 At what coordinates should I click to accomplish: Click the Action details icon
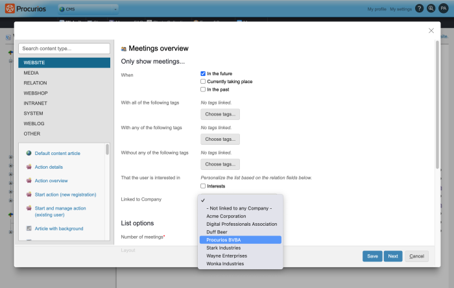[x=29, y=167]
